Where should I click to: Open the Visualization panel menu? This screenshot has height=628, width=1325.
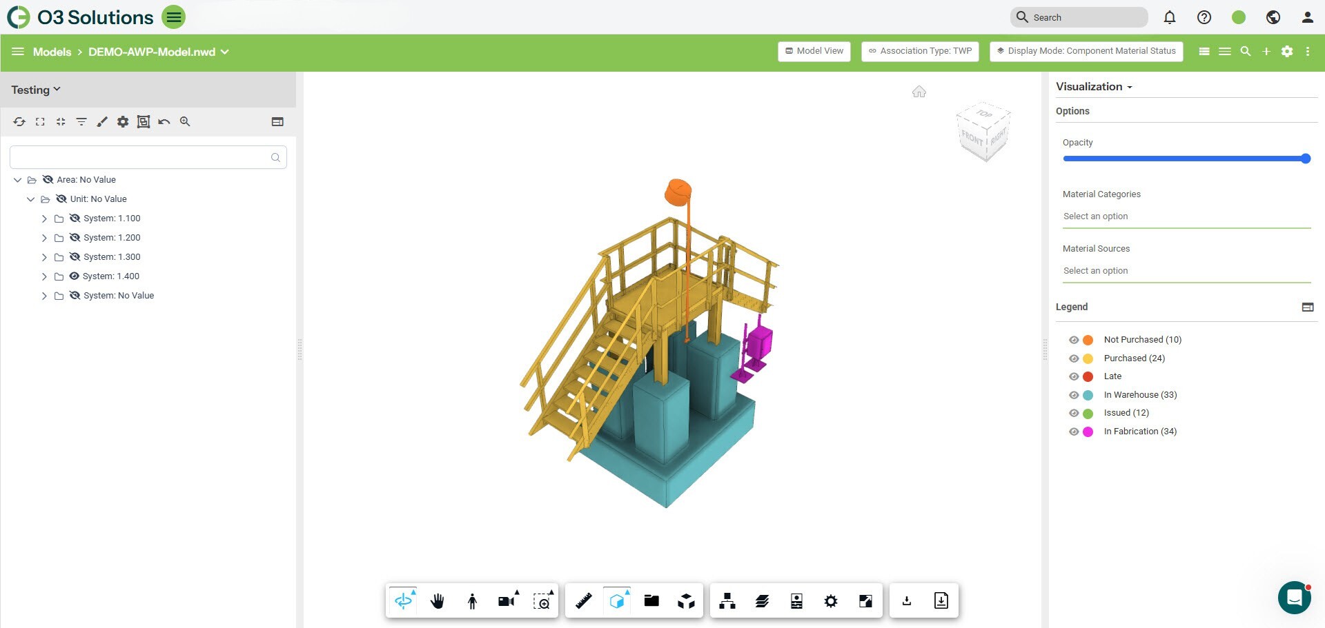1094,87
